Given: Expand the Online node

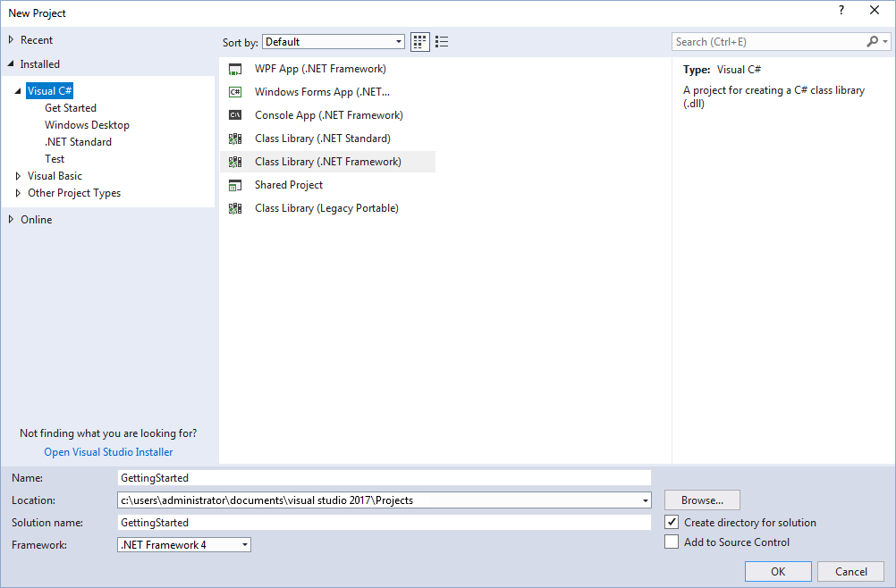Looking at the screenshot, I should (11, 219).
